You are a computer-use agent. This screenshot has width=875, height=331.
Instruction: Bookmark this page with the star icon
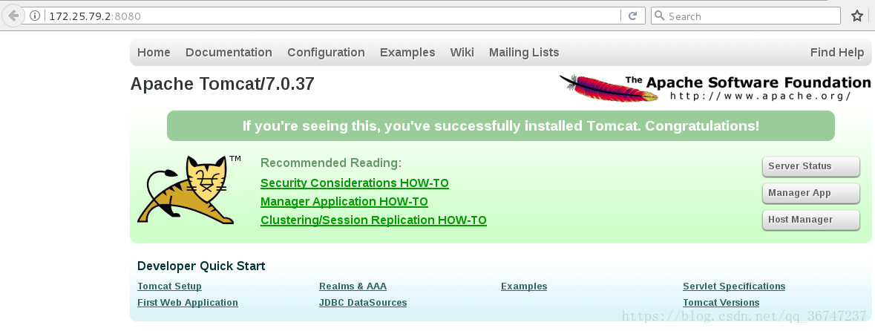click(857, 16)
